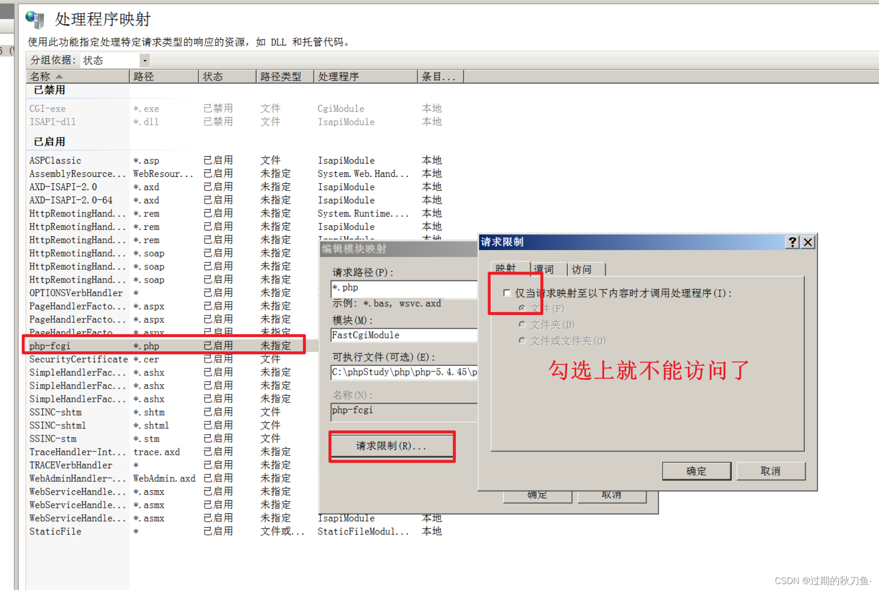The height and width of the screenshot is (590, 879).
Task: Close the 请求限制 dialog
Action: [808, 242]
